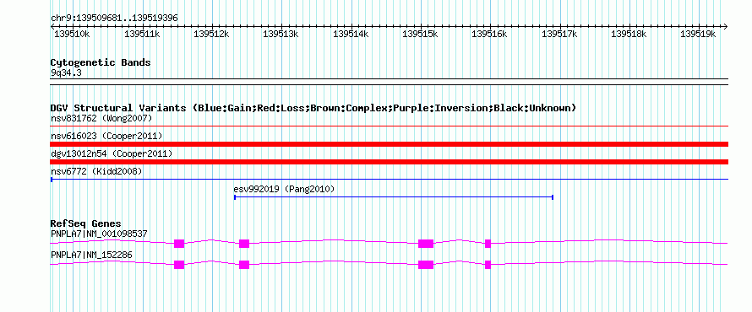Click the 139512k ruler tick label
The width and height of the screenshot is (752, 312).
(210, 34)
